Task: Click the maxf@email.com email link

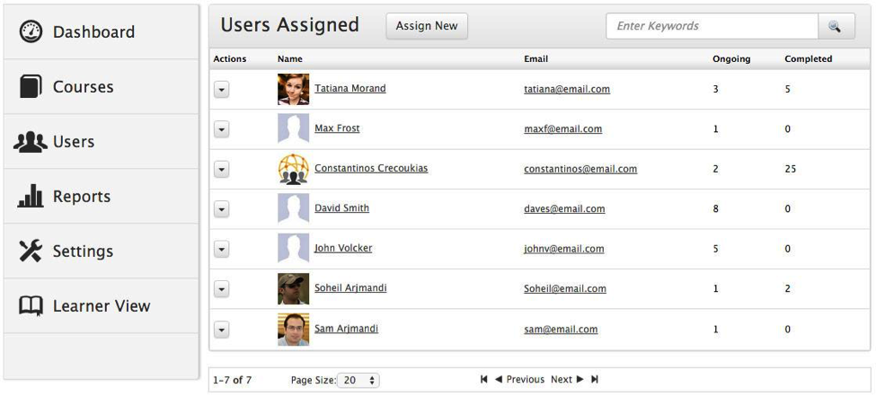Action: 562,129
